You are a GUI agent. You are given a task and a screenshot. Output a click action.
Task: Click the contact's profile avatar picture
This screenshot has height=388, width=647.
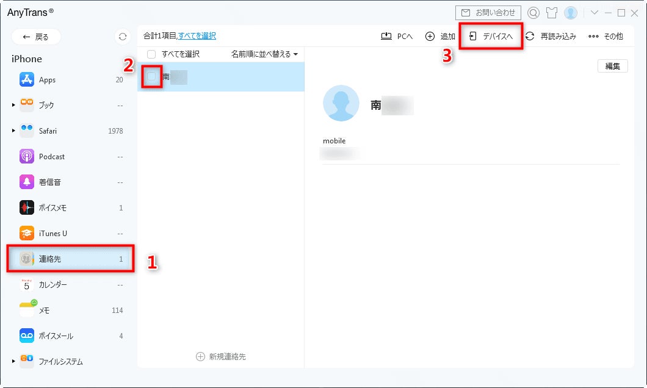tap(341, 103)
